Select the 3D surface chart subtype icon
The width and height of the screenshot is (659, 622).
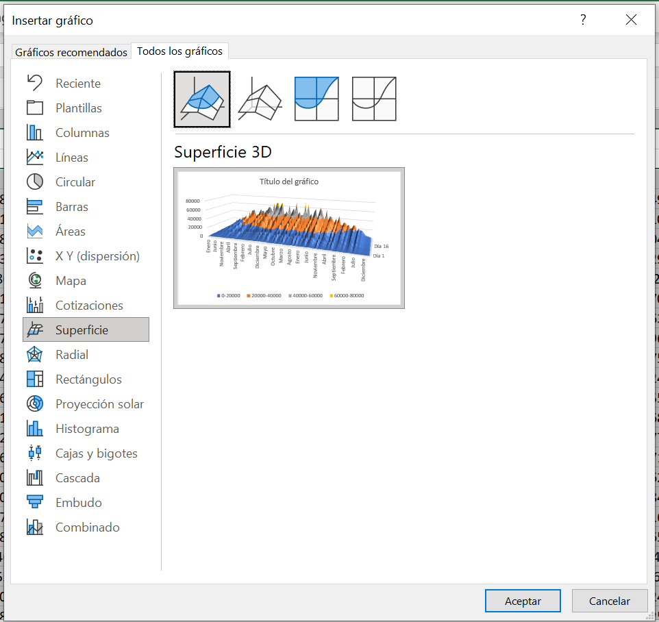coord(202,99)
